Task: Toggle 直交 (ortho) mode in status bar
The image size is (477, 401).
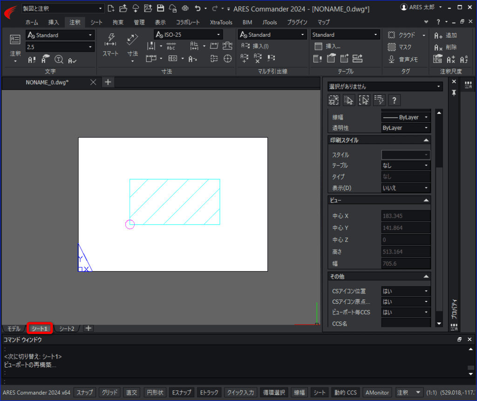Action: tap(132, 393)
